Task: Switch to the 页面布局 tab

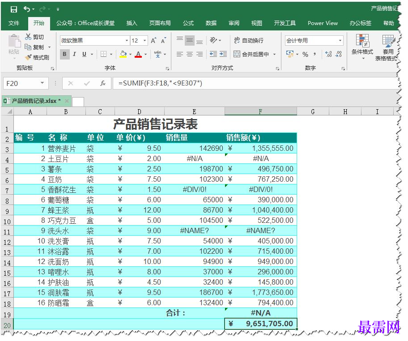Action: click(160, 23)
